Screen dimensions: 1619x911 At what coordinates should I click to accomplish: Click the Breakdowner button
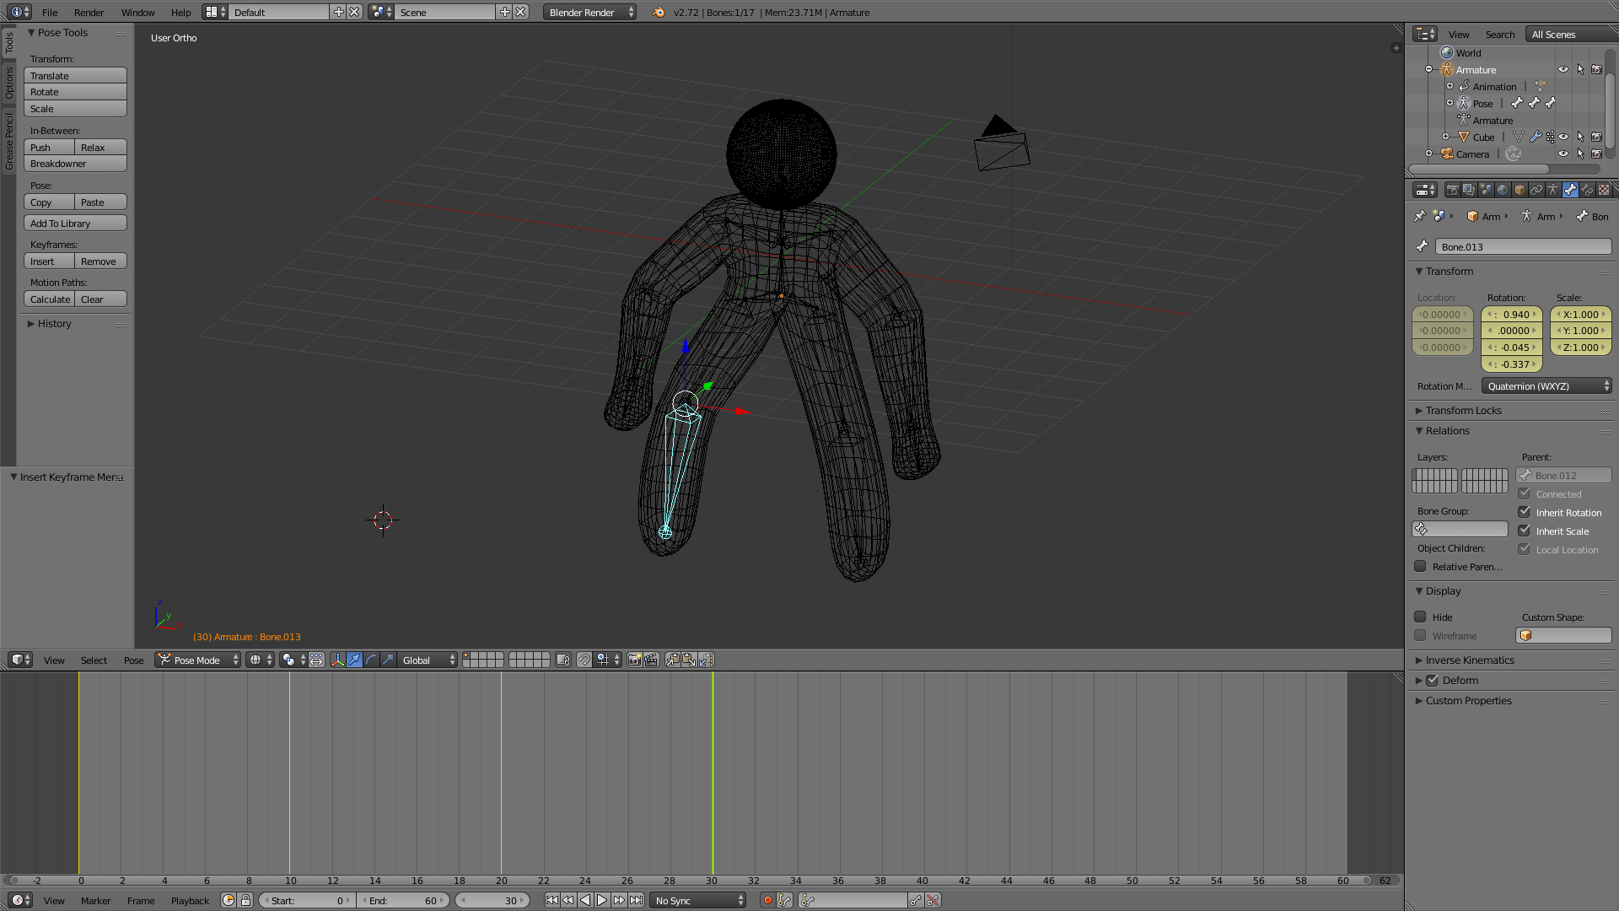pos(75,164)
